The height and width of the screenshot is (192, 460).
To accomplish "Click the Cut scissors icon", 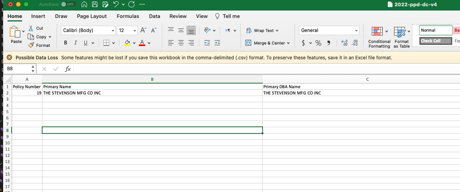I will (31, 28).
